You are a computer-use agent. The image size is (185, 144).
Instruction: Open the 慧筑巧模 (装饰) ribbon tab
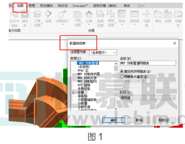tap(105, 6)
